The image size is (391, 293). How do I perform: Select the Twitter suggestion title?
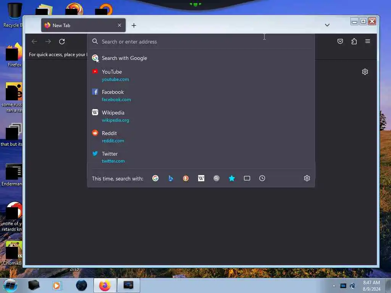110,154
